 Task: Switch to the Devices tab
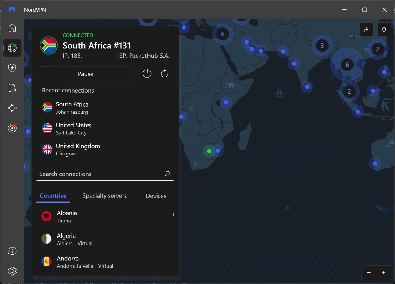(156, 196)
